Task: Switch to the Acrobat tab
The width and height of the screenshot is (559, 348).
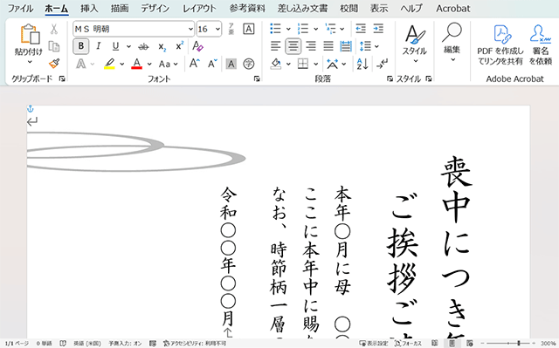Action: click(453, 8)
